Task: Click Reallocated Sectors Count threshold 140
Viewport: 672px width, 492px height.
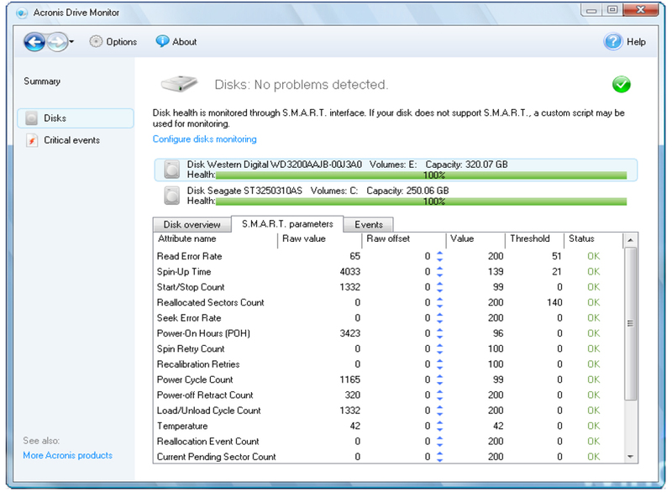Action: coord(554,303)
